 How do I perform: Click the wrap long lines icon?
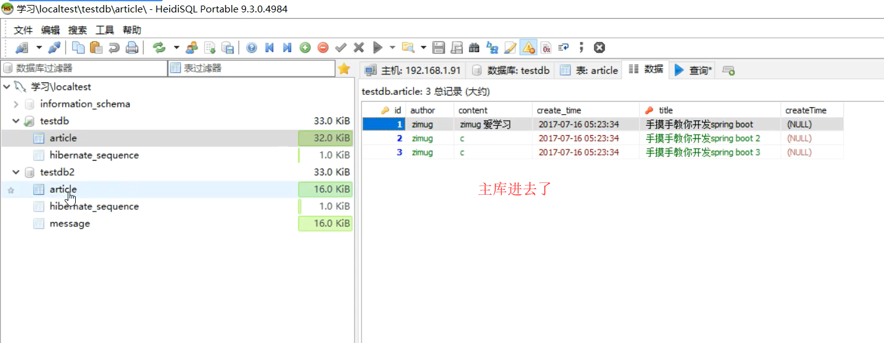pyautogui.click(x=563, y=47)
